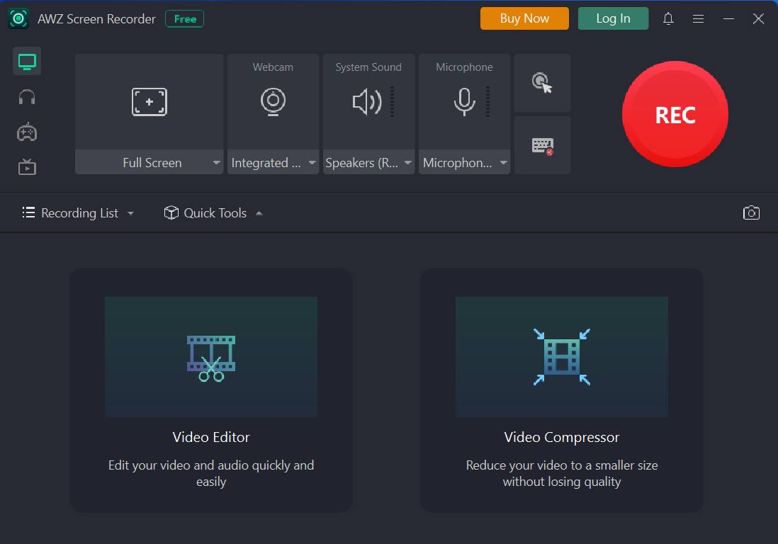Click the System Sound speaker icon

pyautogui.click(x=365, y=101)
